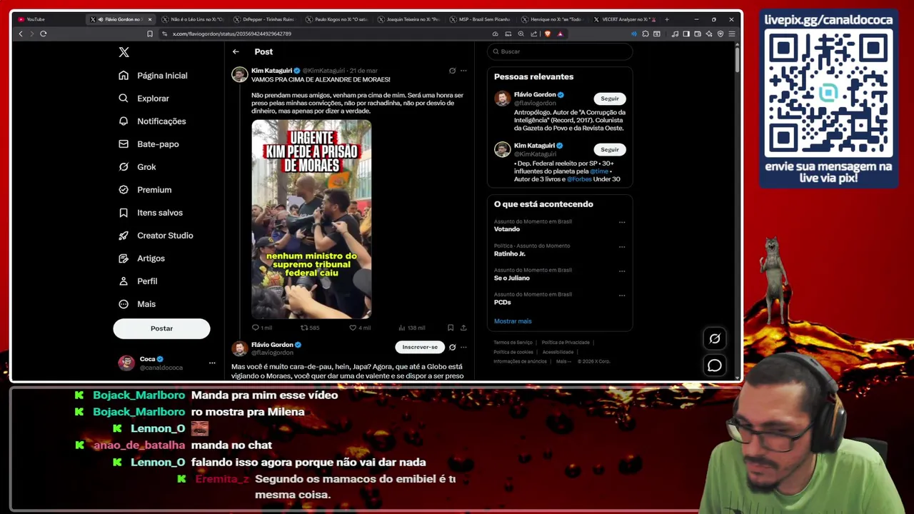914x514 pixels.
Task: Open Explorar from the sidebar
Action: click(144, 99)
